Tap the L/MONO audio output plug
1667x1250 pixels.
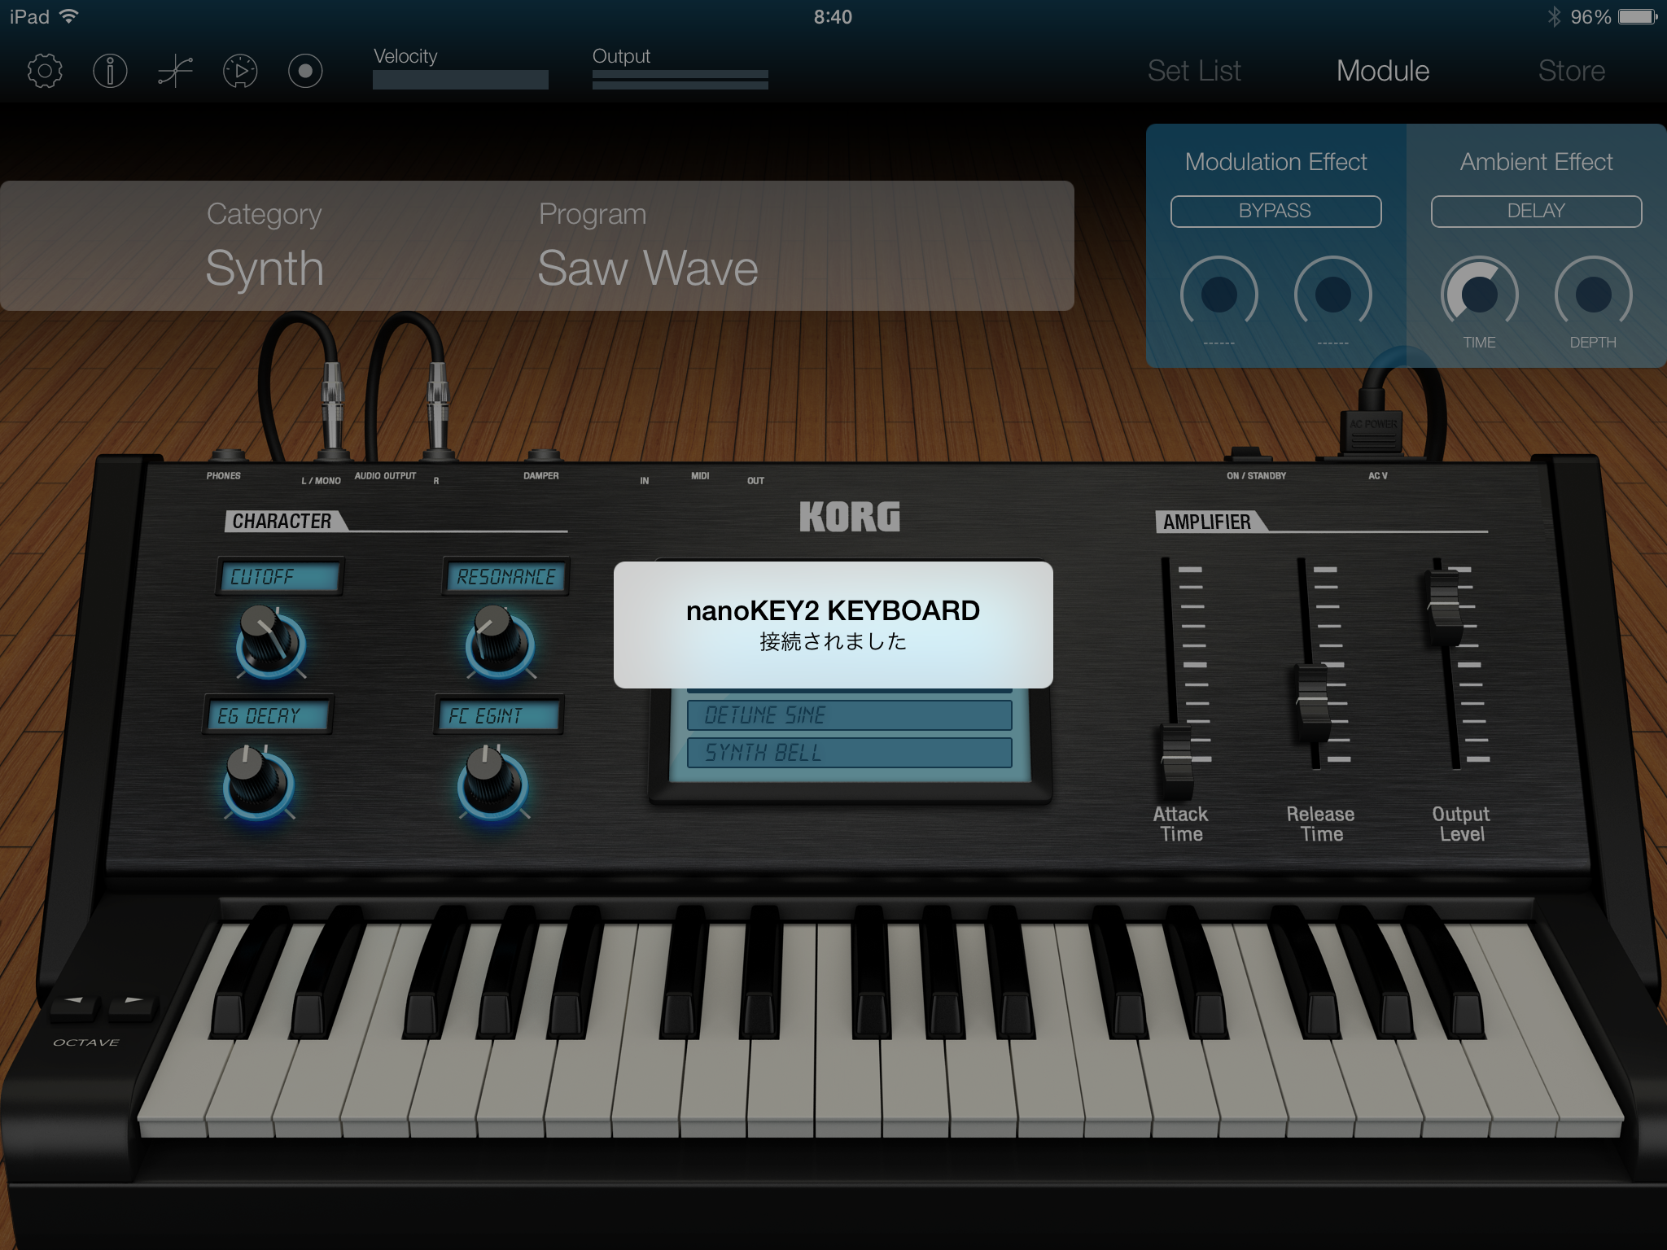coord(331,411)
